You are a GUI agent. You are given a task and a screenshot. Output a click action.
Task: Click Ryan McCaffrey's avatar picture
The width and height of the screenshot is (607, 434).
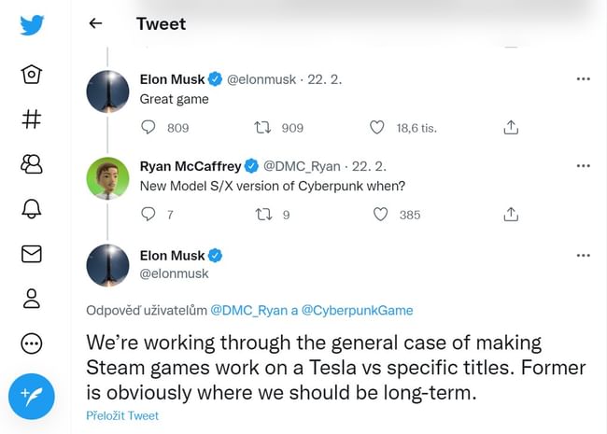(107, 178)
